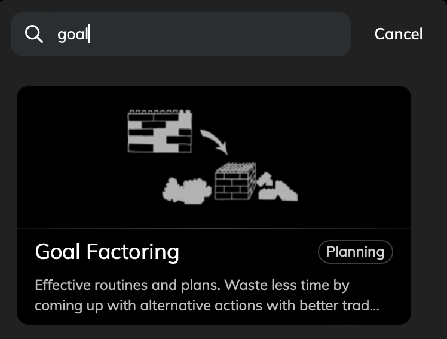Click the divider line under the illustration

[214, 228]
